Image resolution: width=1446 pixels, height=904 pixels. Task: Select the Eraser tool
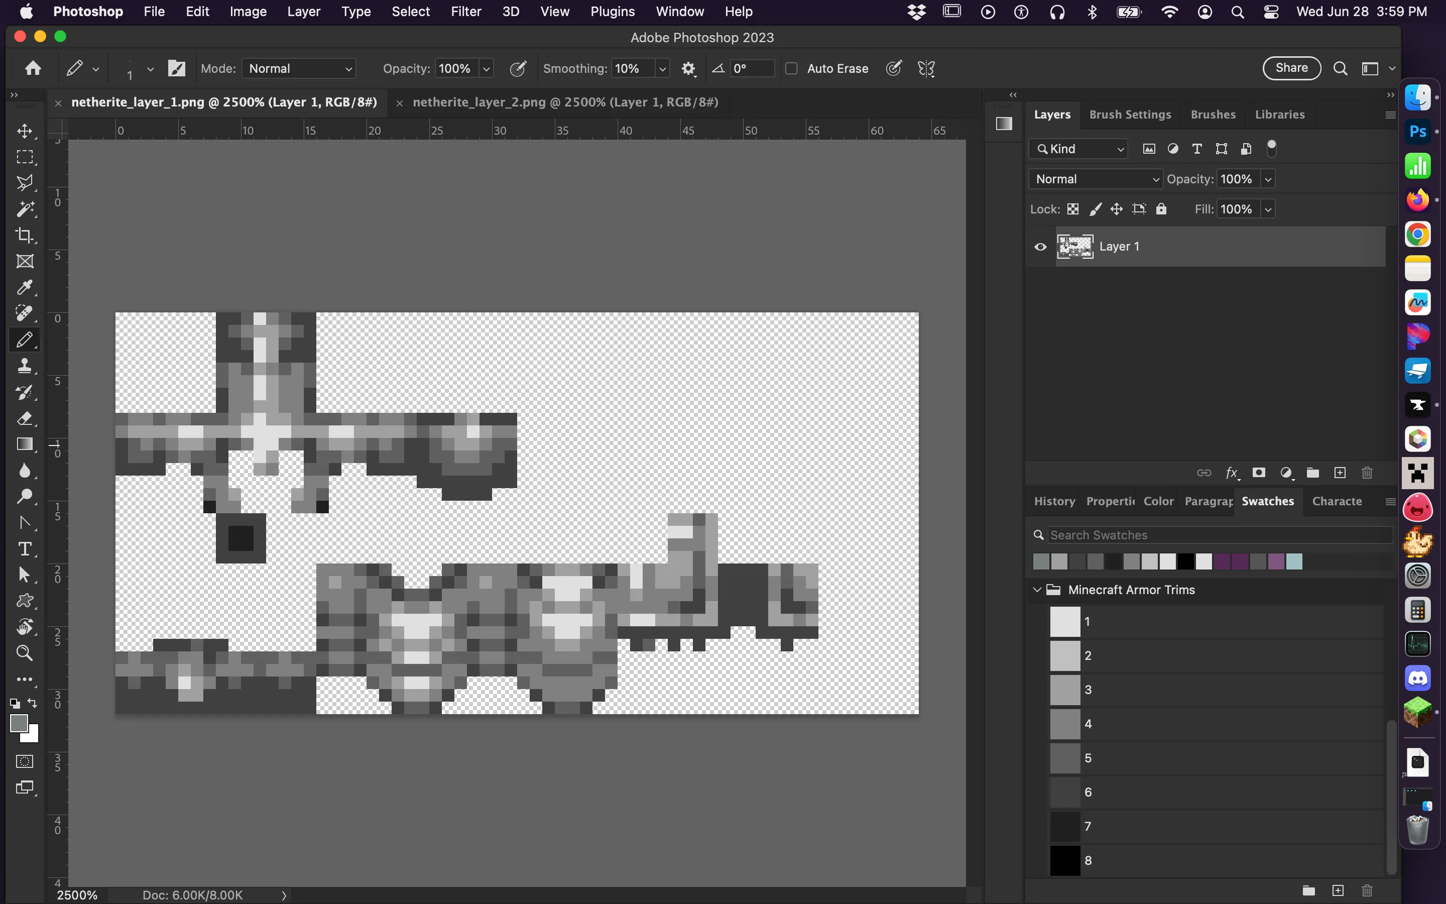click(x=25, y=418)
